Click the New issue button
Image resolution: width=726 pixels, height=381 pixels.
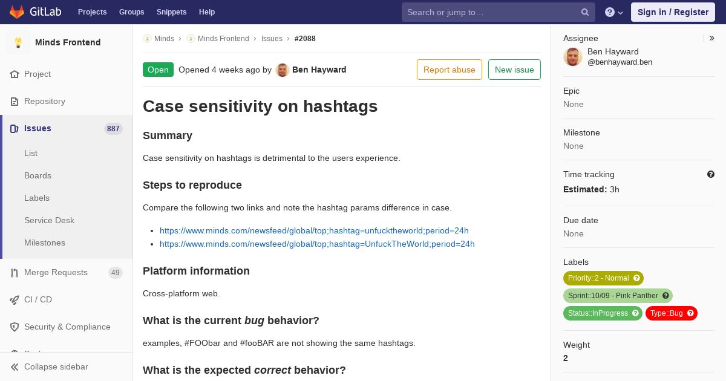514,70
